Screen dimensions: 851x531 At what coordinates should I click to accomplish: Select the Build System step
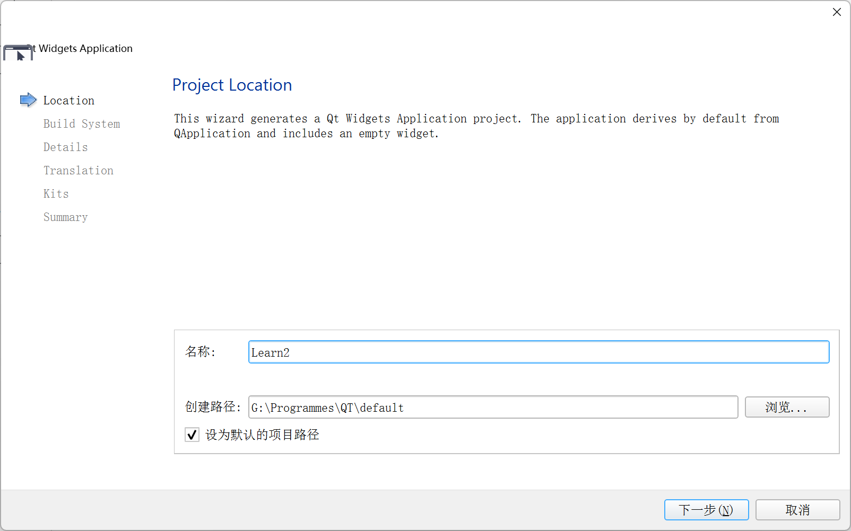pyautogui.click(x=82, y=123)
